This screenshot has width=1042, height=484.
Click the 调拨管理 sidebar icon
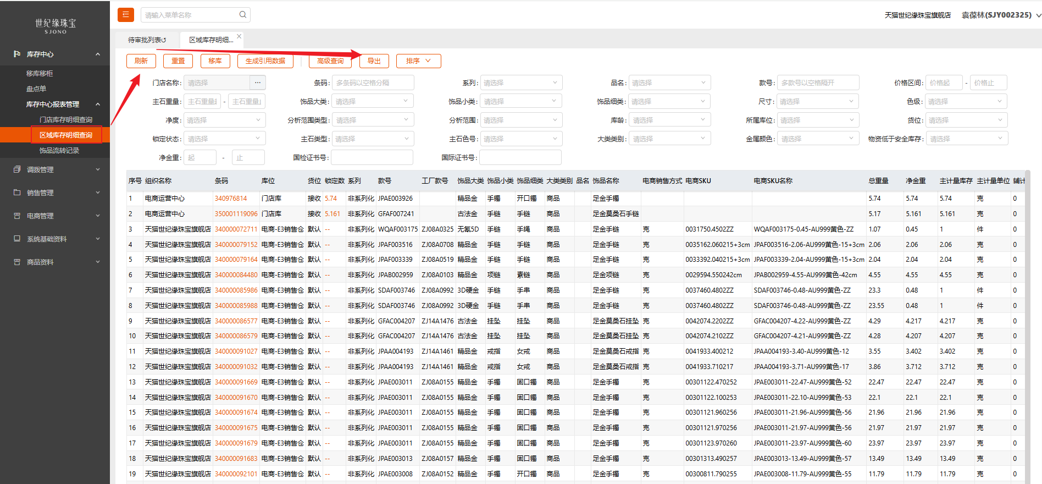click(17, 169)
